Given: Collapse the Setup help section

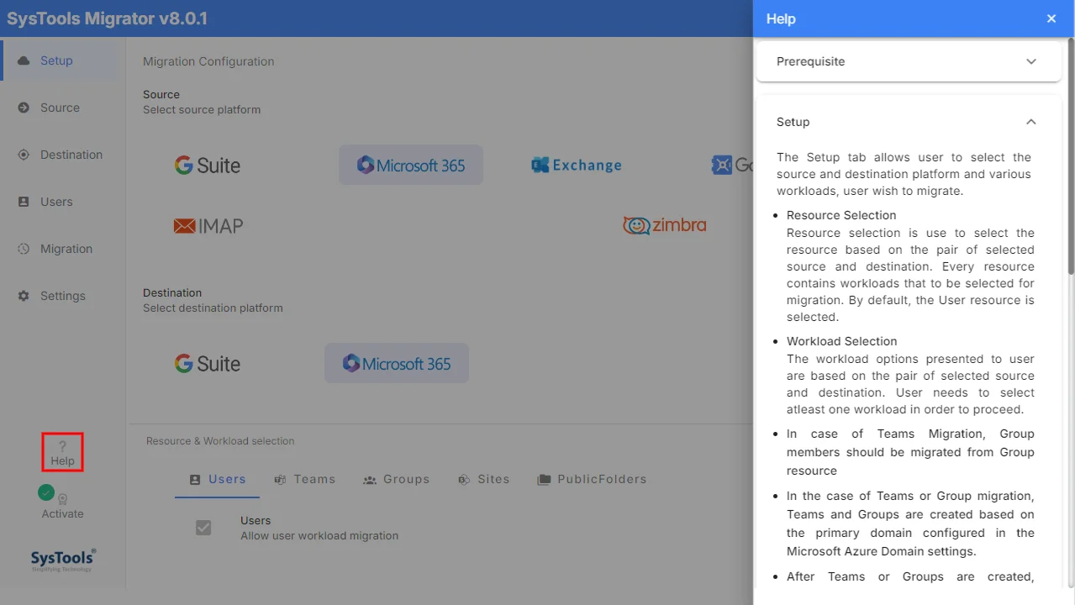Looking at the screenshot, I should point(909,122).
